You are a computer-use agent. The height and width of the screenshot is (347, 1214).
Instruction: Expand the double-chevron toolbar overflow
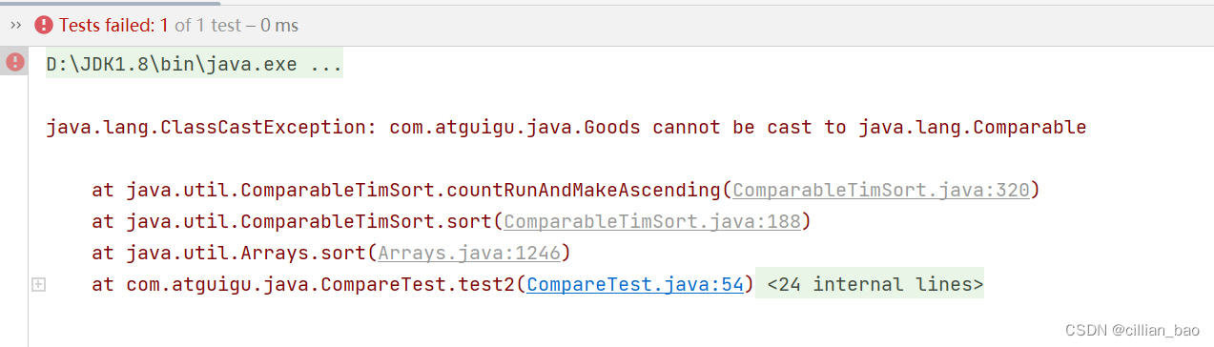[15, 25]
